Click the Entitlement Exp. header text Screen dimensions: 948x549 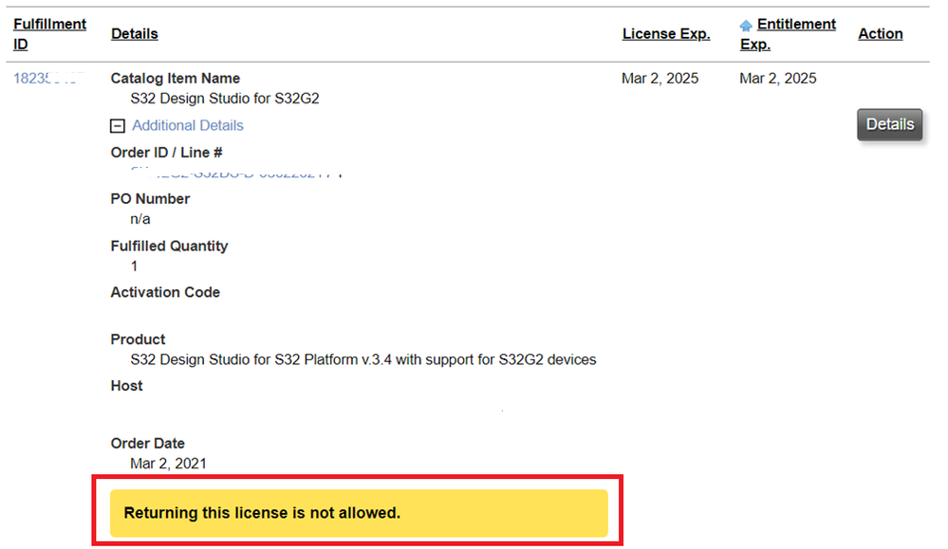tap(795, 25)
